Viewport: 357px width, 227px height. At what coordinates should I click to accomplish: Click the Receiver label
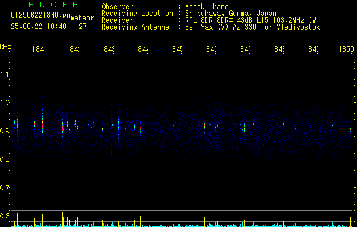(x=117, y=20)
